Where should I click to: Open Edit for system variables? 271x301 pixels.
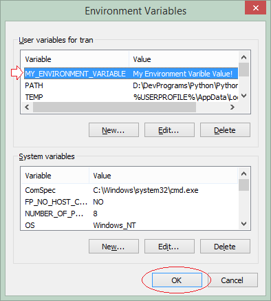(x=169, y=247)
